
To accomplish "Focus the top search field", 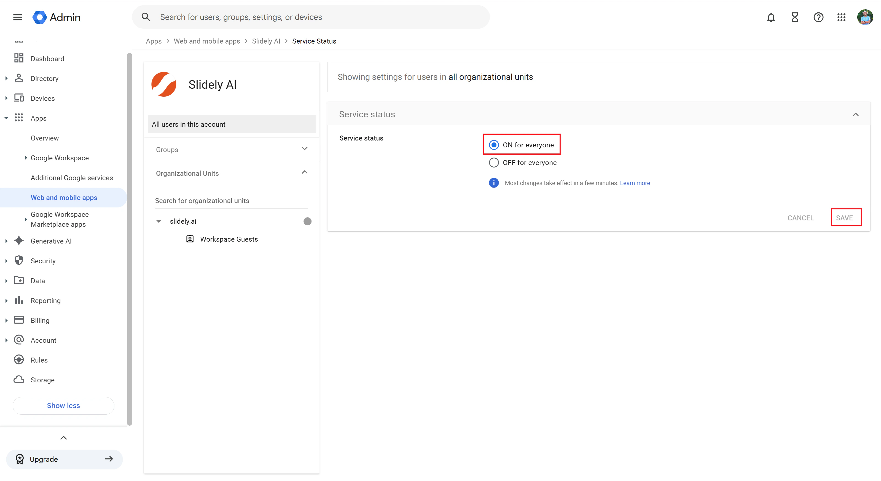I will click(x=311, y=17).
